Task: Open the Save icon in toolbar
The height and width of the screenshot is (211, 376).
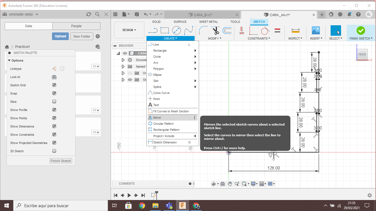Action: tap(137, 14)
